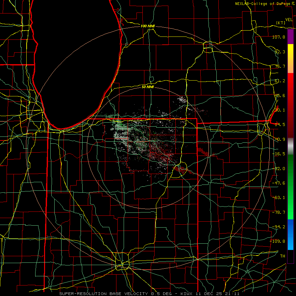This screenshot has height=296, width=296.
Task: Click the -16.5 velocity scale value
Action: [x=279, y=154]
